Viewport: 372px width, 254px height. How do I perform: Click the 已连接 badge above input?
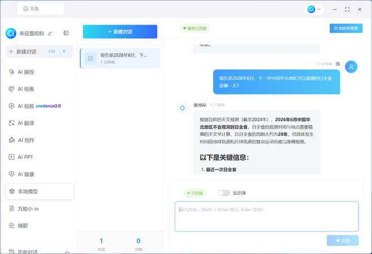[x=195, y=193]
